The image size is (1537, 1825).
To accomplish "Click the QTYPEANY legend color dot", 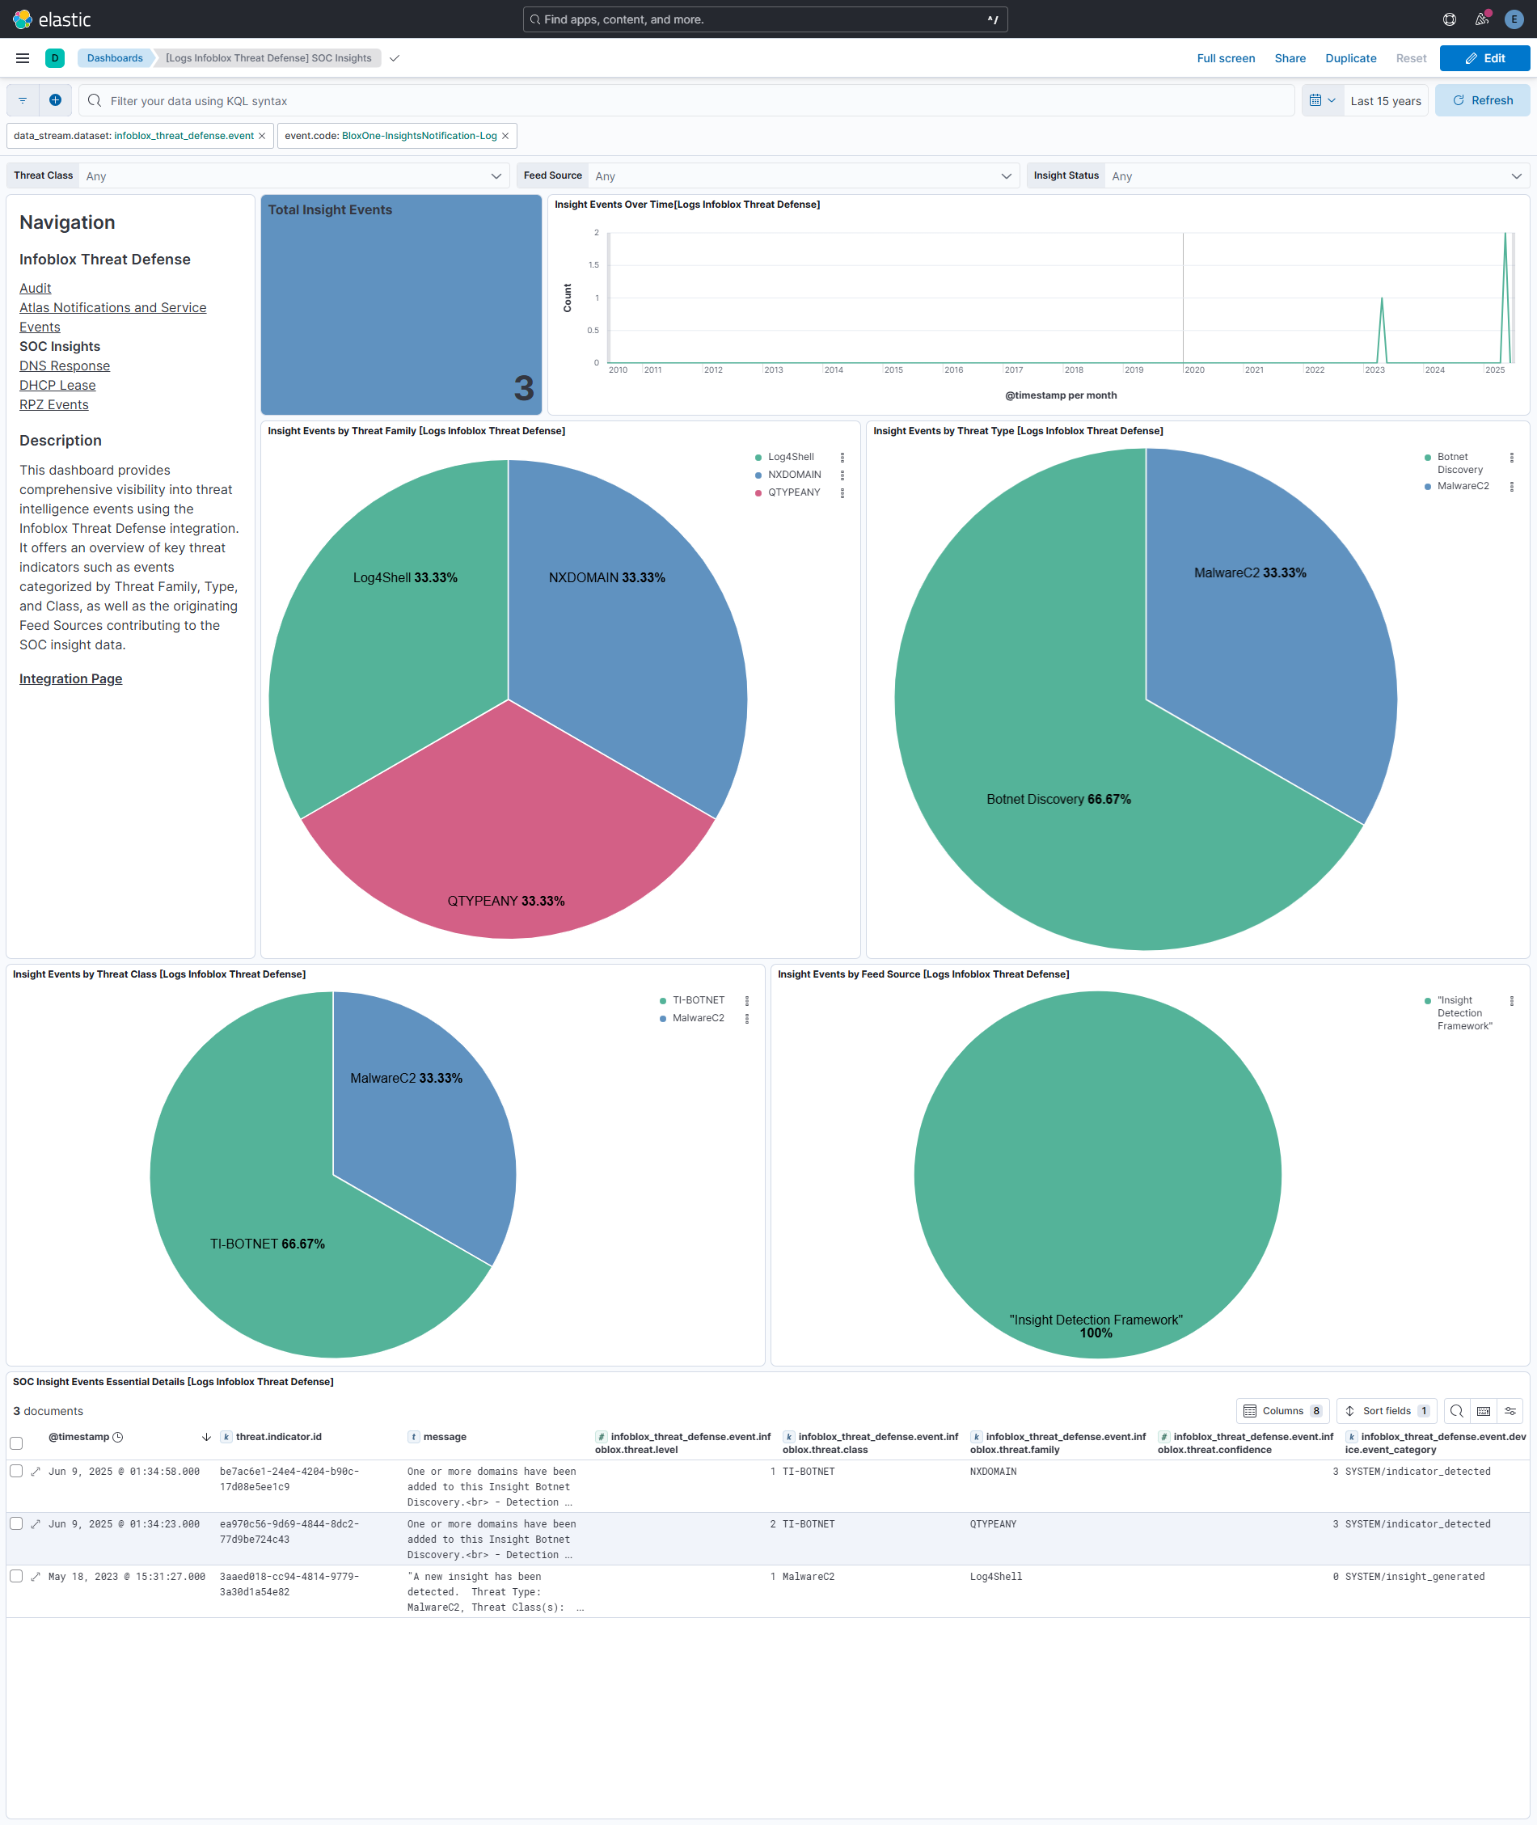I will click(x=759, y=493).
